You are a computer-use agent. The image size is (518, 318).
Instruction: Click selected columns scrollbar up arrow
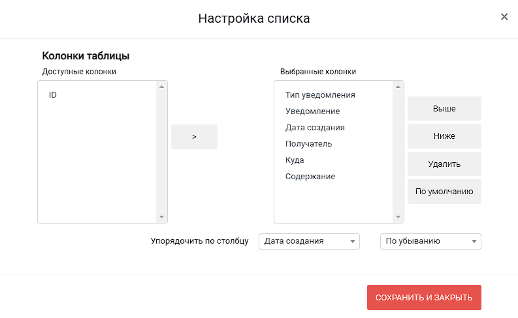point(398,87)
